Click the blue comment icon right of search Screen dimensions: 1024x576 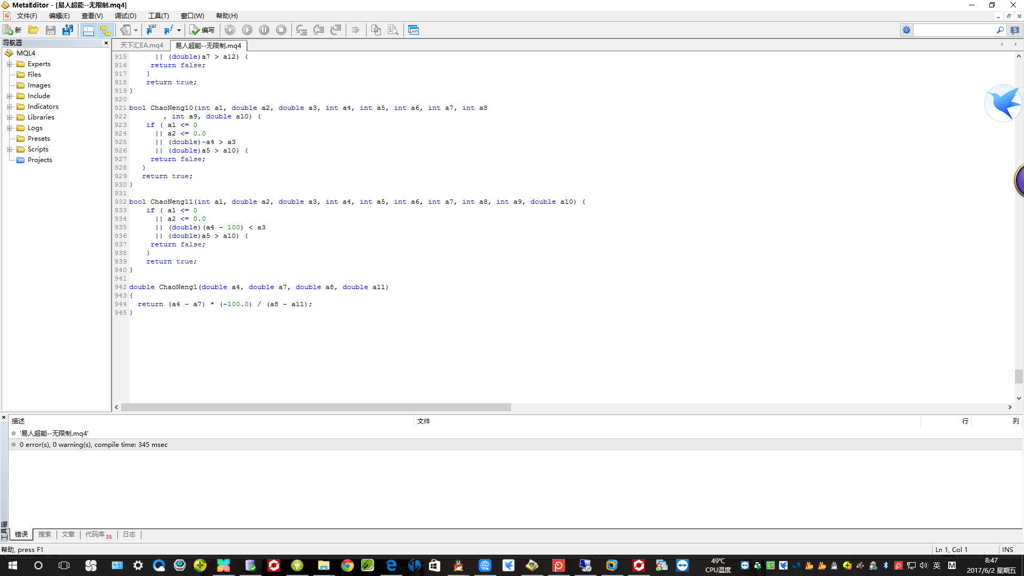(1015, 30)
